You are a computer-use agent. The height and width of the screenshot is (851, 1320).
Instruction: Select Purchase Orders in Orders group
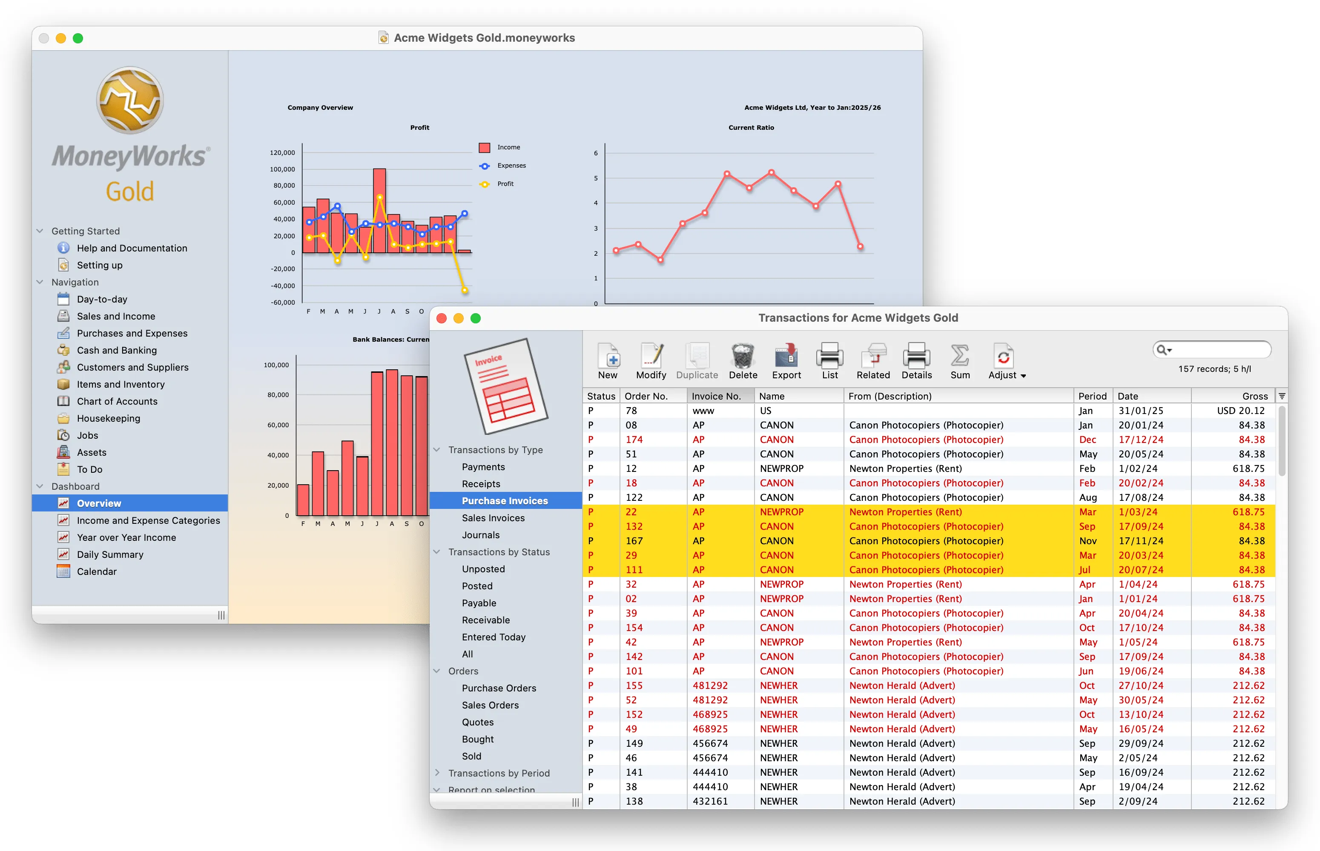tap(499, 688)
